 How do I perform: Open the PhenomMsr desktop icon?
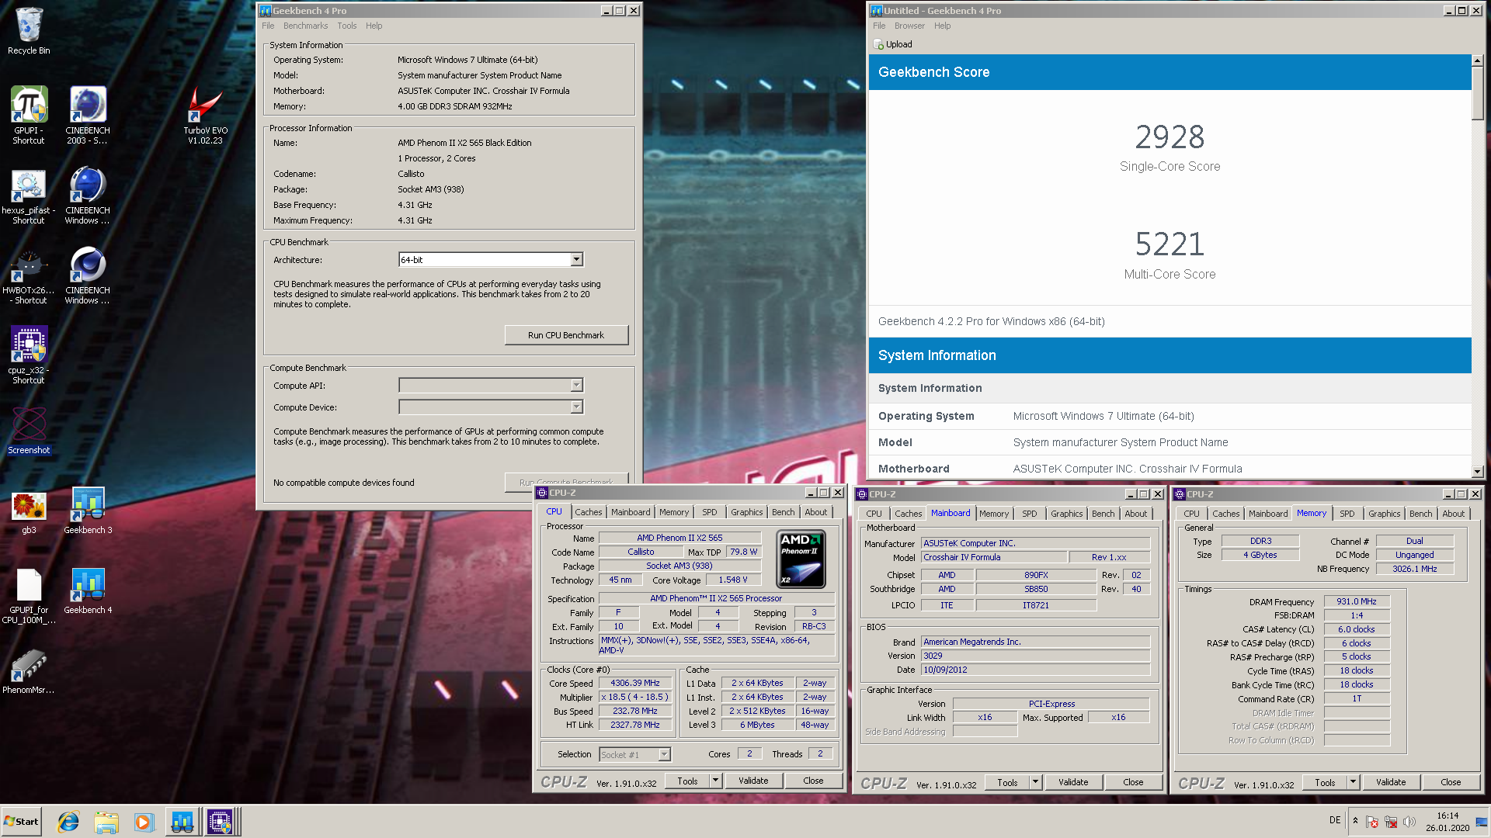29,672
